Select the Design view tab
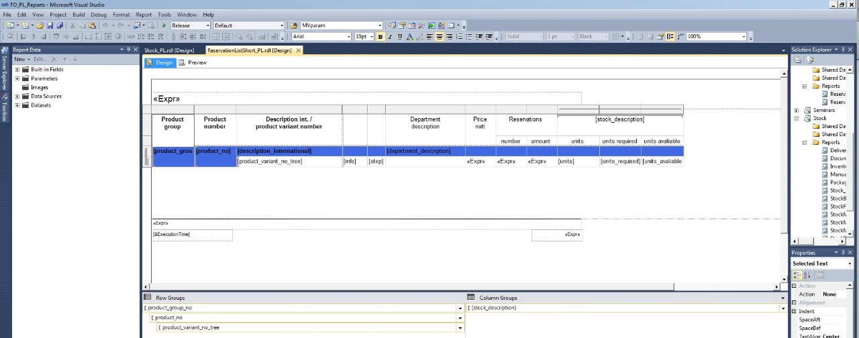The width and height of the screenshot is (859, 338). click(x=160, y=62)
